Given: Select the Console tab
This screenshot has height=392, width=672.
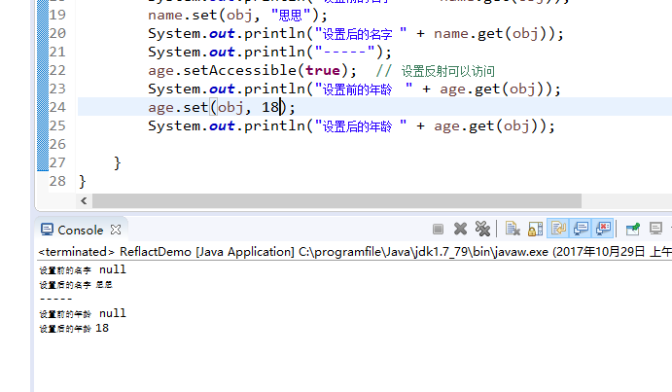Looking at the screenshot, I should click(80, 231).
